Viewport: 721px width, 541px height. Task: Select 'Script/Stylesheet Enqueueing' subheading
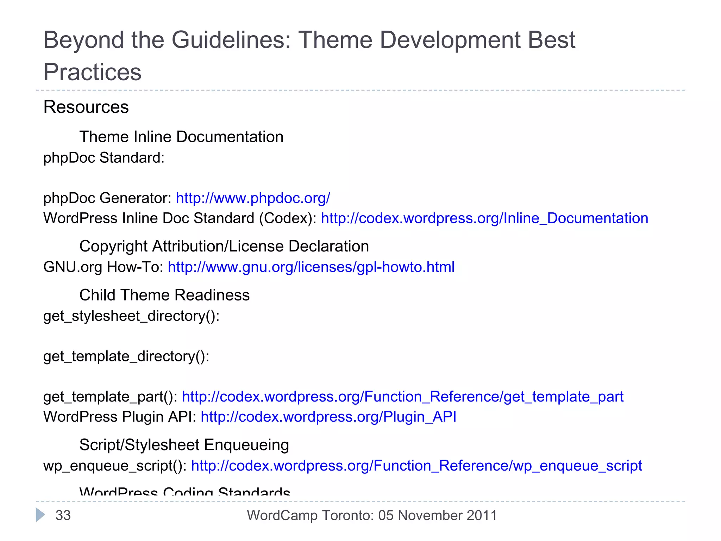[184, 445]
